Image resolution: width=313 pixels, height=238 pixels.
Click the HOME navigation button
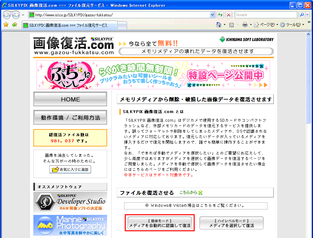pyautogui.click(x=70, y=99)
